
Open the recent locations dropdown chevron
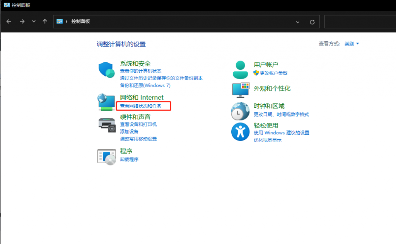point(34,21)
